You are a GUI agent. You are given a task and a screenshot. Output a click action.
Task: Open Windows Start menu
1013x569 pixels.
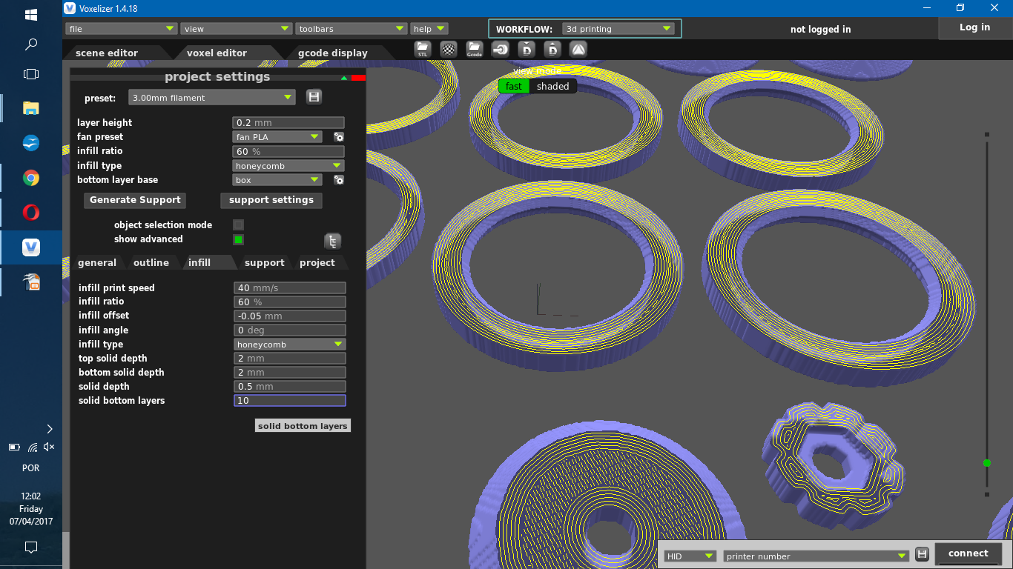click(31, 14)
